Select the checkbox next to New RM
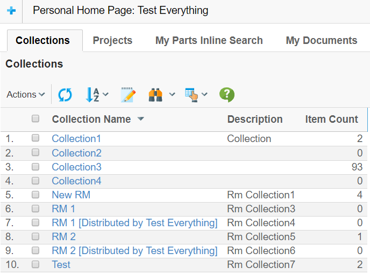 [x=35, y=195]
